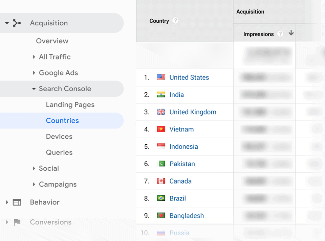Viewport: 325px width, 241px height.
Task: Open the Queries report from sidebar
Action: point(59,152)
